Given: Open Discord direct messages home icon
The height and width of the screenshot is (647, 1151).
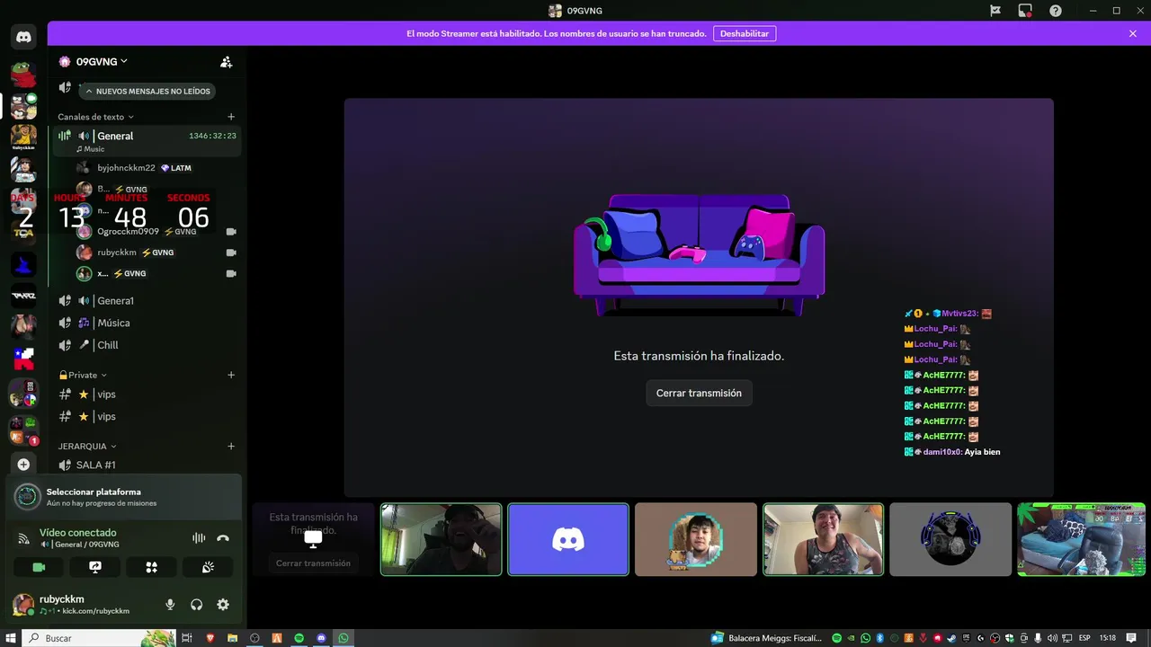Looking at the screenshot, I should 23,38.
